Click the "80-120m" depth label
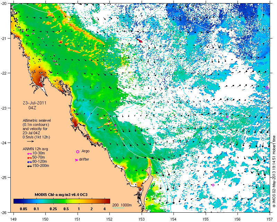 39,161
